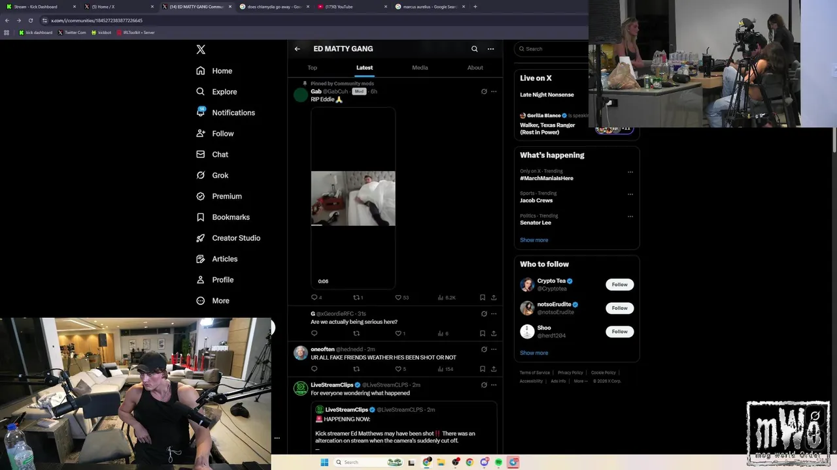The width and height of the screenshot is (837, 470).
Task: Open Senator Lee trend options
Action: (630, 217)
